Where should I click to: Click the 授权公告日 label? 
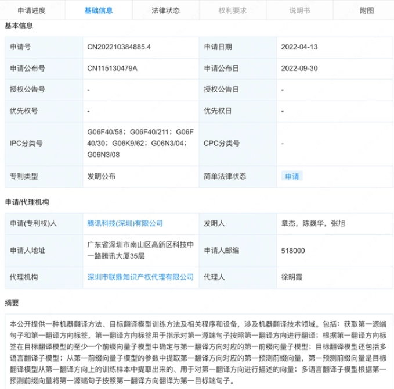[222, 90]
